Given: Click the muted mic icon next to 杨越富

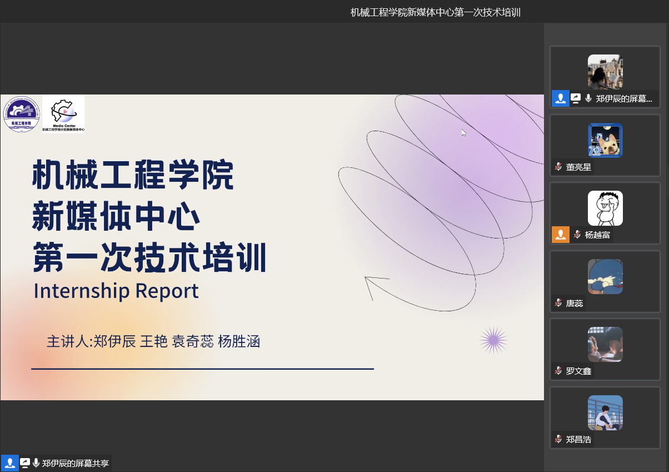Looking at the screenshot, I should click(577, 235).
